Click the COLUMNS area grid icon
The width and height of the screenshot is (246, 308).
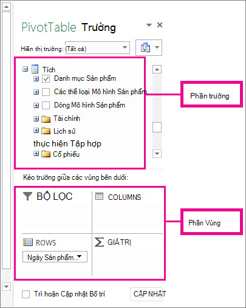point(99,196)
